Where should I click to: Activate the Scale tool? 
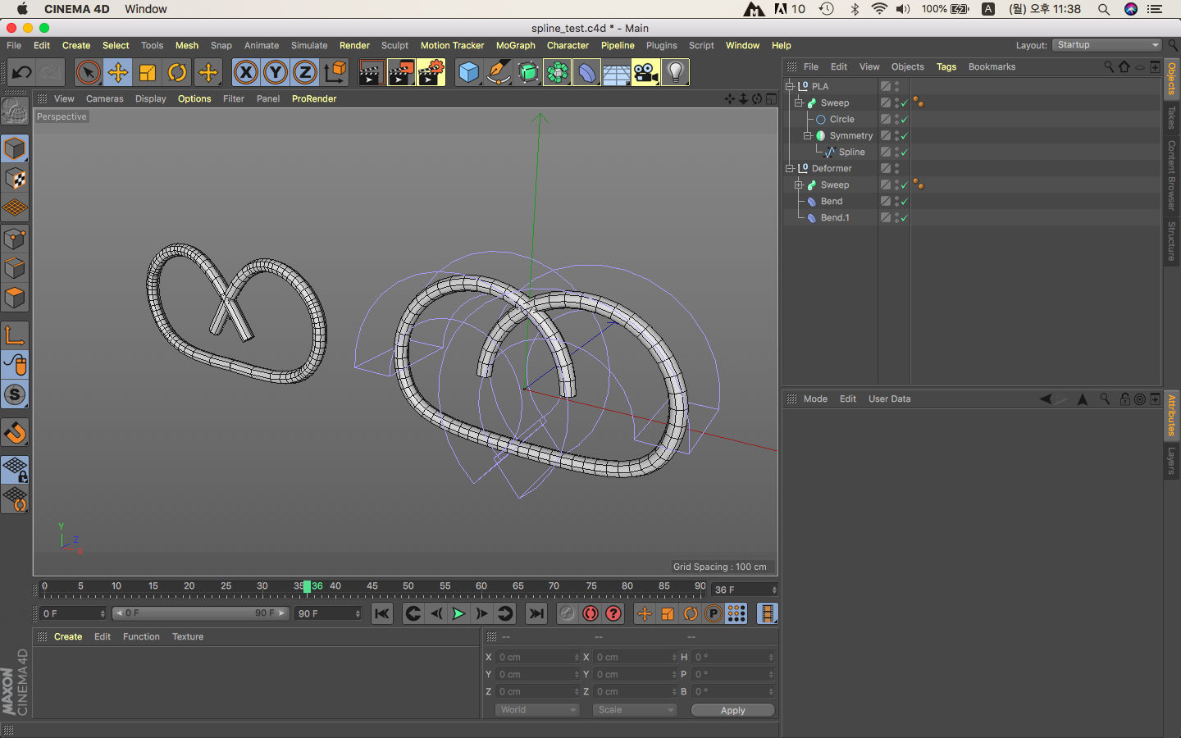(148, 72)
